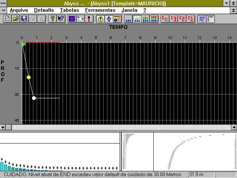Open the Janela menu
Screen dimensions: 237x178
click(x=129, y=10)
